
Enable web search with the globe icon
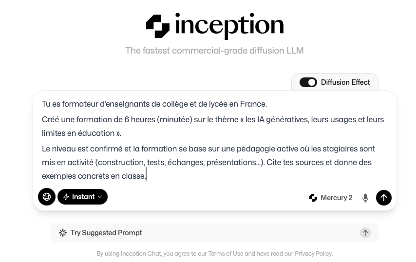[x=47, y=197]
